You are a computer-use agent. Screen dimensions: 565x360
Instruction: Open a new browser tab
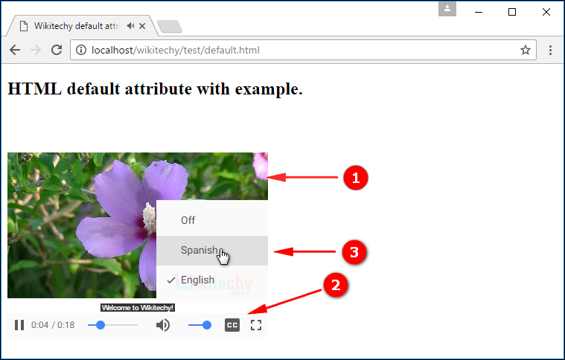click(170, 28)
